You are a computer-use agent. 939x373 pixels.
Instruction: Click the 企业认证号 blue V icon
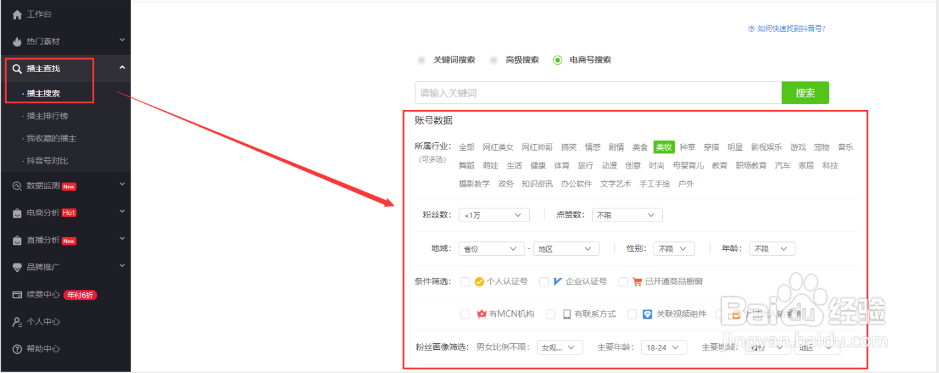point(558,281)
